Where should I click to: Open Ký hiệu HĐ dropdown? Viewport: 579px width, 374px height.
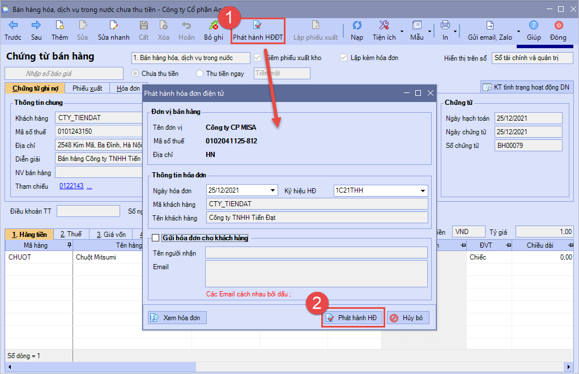(423, 191)
